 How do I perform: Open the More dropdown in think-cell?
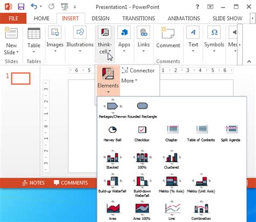pos(129,81)
